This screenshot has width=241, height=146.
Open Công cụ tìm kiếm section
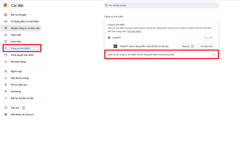(21, 48)
